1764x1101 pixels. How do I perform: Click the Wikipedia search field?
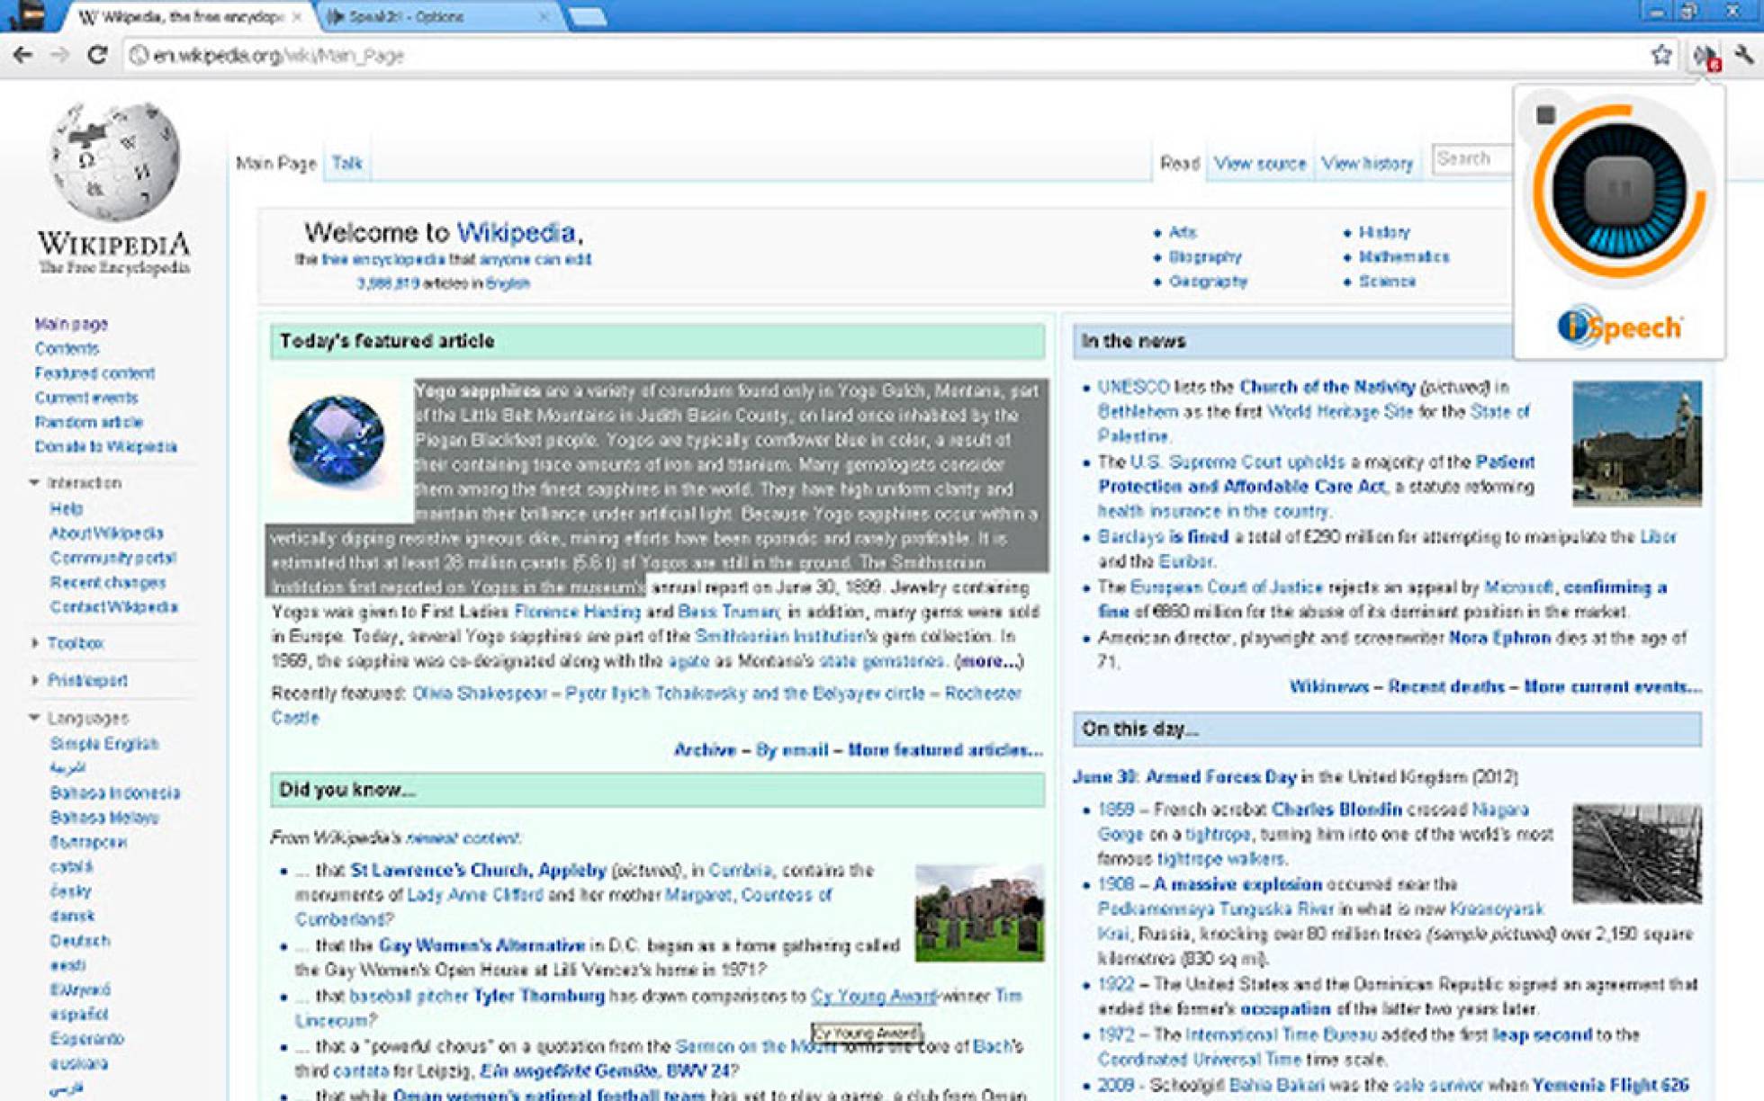pyautogui.click(x=1472, y=159)
